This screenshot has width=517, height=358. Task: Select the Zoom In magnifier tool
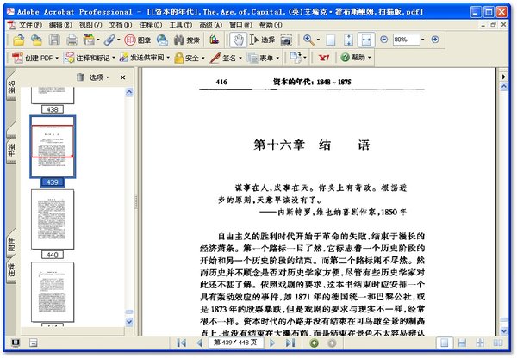[308, 40]
